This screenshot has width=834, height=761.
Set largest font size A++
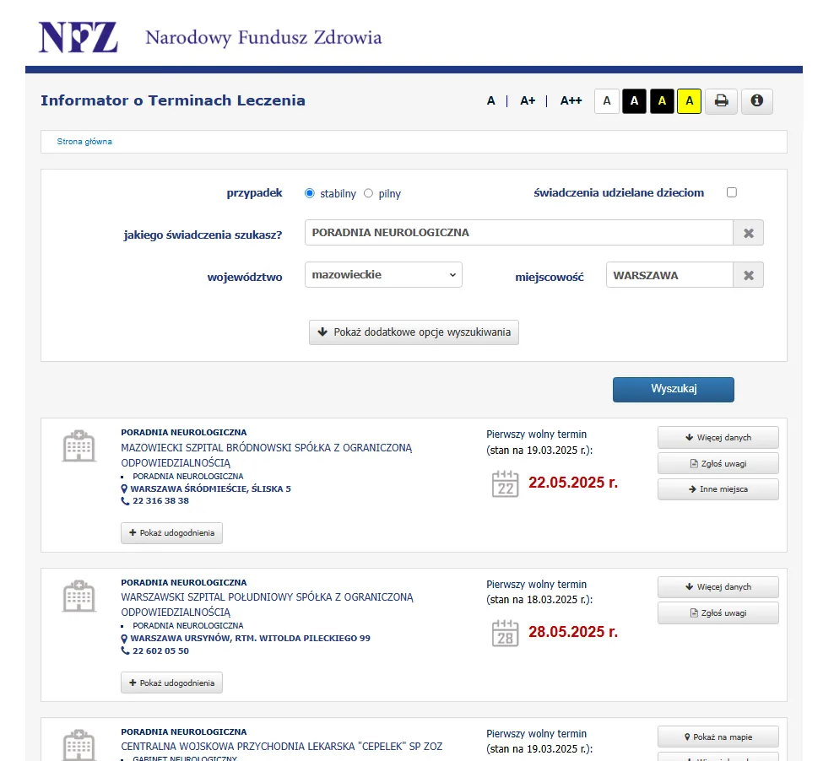pyautogui.click(x=571, y=101)
